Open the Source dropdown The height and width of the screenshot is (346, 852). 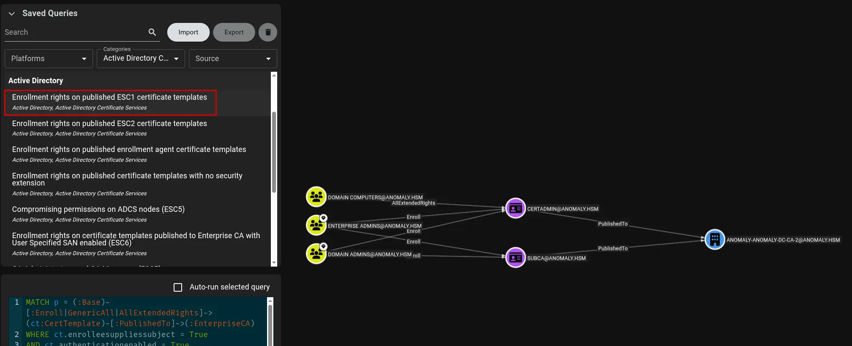click(233, 59)
